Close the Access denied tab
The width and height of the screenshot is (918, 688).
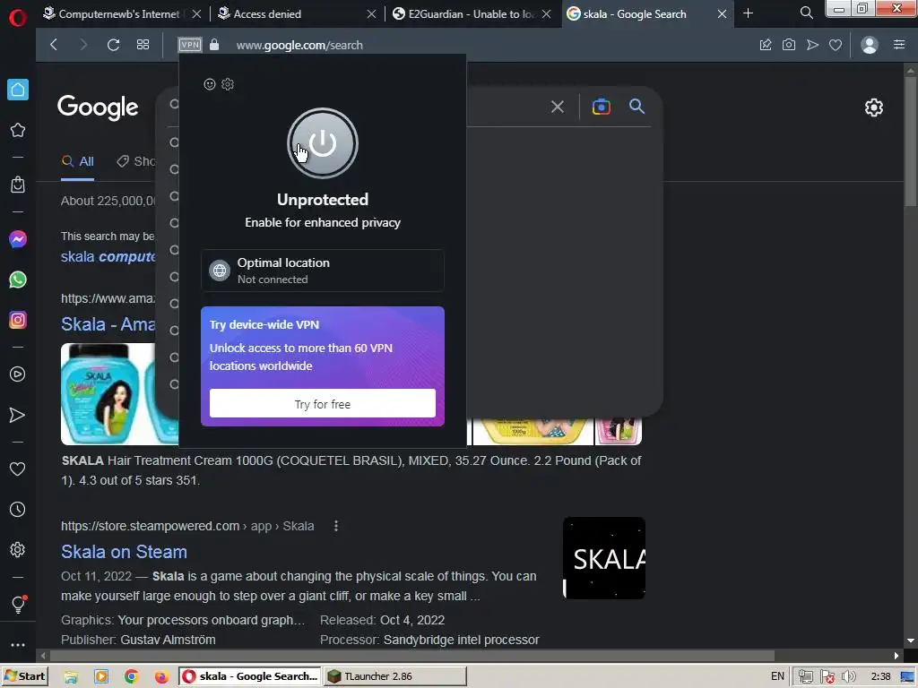click(x=371, y=13)
